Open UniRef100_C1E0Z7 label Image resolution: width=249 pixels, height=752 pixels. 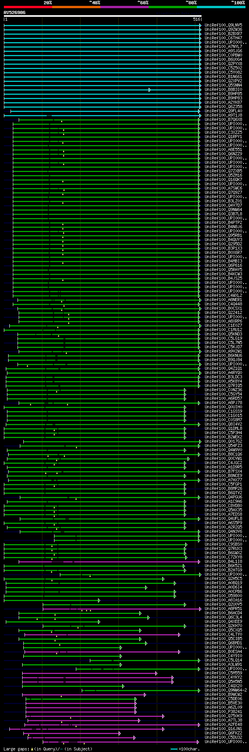click(x=223, y=325)
